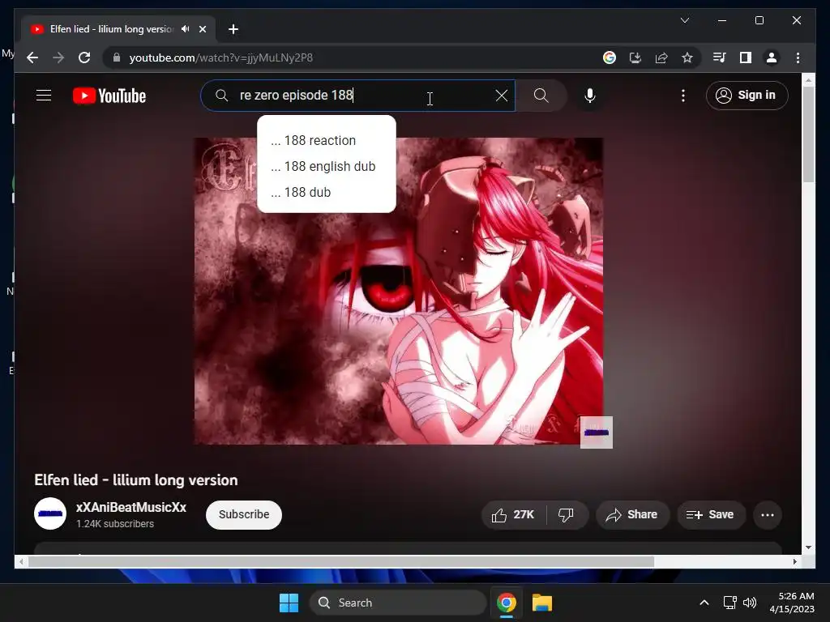
Task: Click video title 'Elfen lied - lilium long version'
Action: coord(136,479)
